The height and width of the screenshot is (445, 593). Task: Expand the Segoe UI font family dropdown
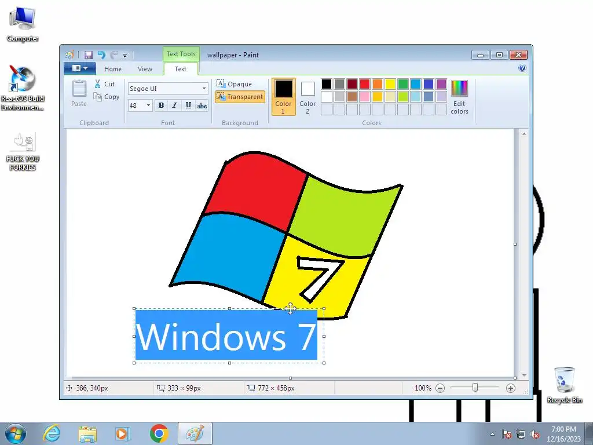coord(204,89)
